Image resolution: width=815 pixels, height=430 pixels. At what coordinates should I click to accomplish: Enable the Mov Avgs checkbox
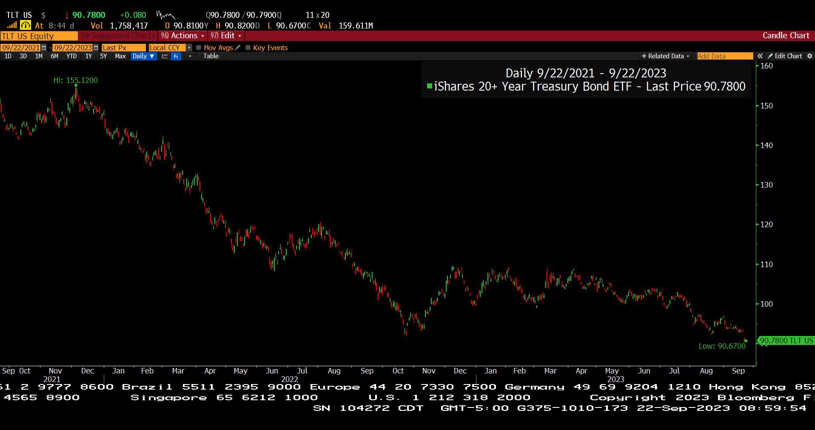199,48
